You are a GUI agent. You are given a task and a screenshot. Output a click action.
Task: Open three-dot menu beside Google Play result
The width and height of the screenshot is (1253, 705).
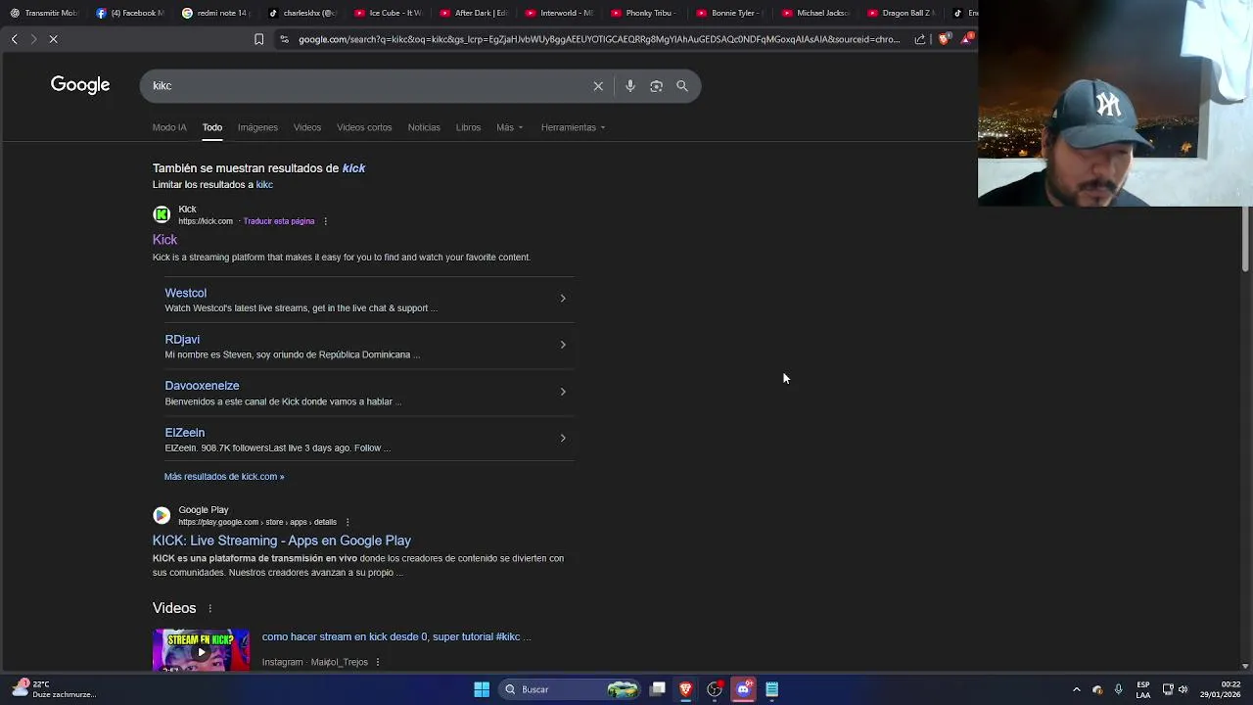point(347,522)
